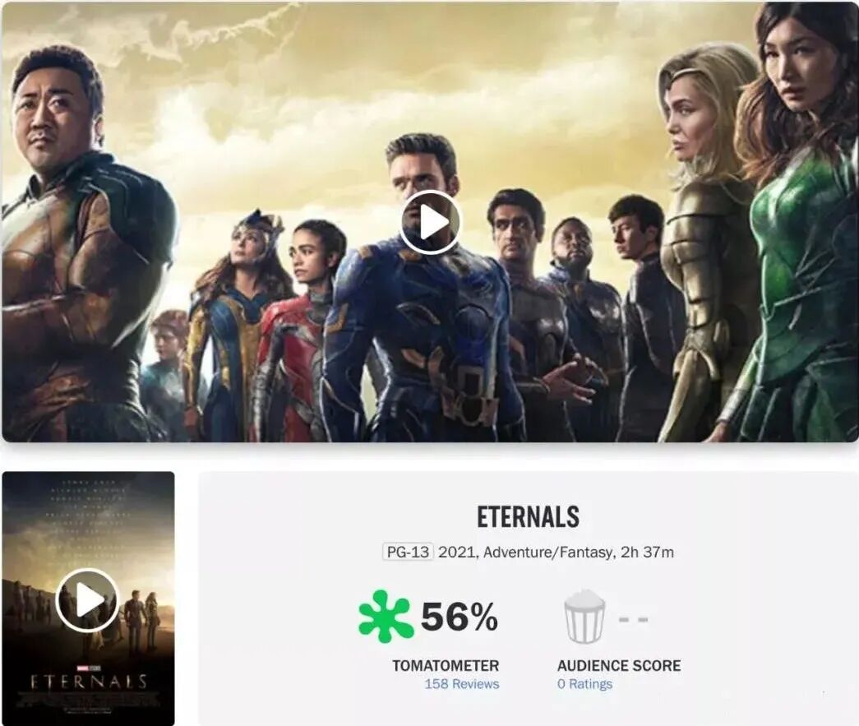This screenshot has height=726, width=859.
Task: Click the TOMATOMETER label
Action: [446, 666]
